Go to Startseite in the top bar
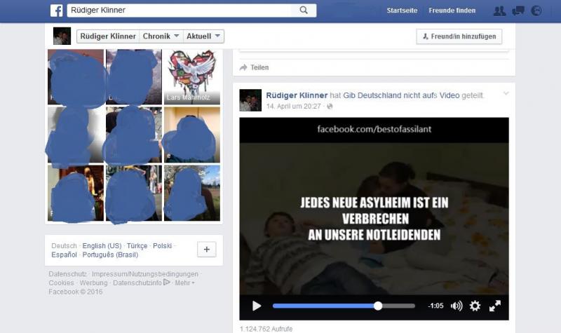 pyautogui.click(x=402, y=11)
